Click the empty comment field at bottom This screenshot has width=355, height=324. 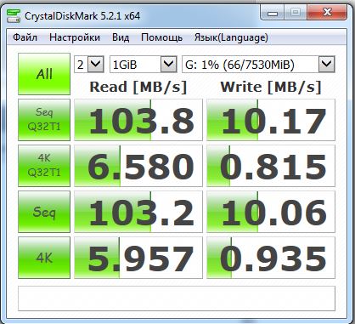coord(177,298)
